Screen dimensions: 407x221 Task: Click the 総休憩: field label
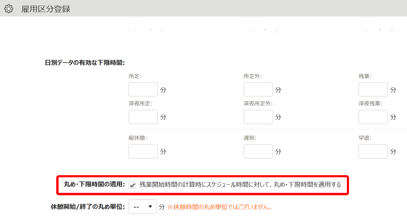pos(137,138)
